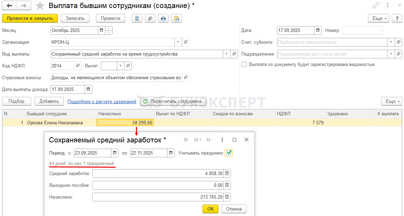Expand the Вычет dropdown list
Screen dimensions: 404x216
click(121, 66)
